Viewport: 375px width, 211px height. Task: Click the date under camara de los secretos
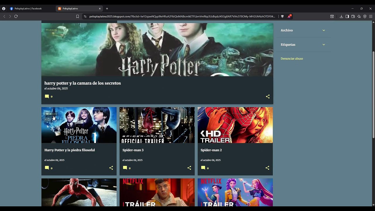coord(56,89)
